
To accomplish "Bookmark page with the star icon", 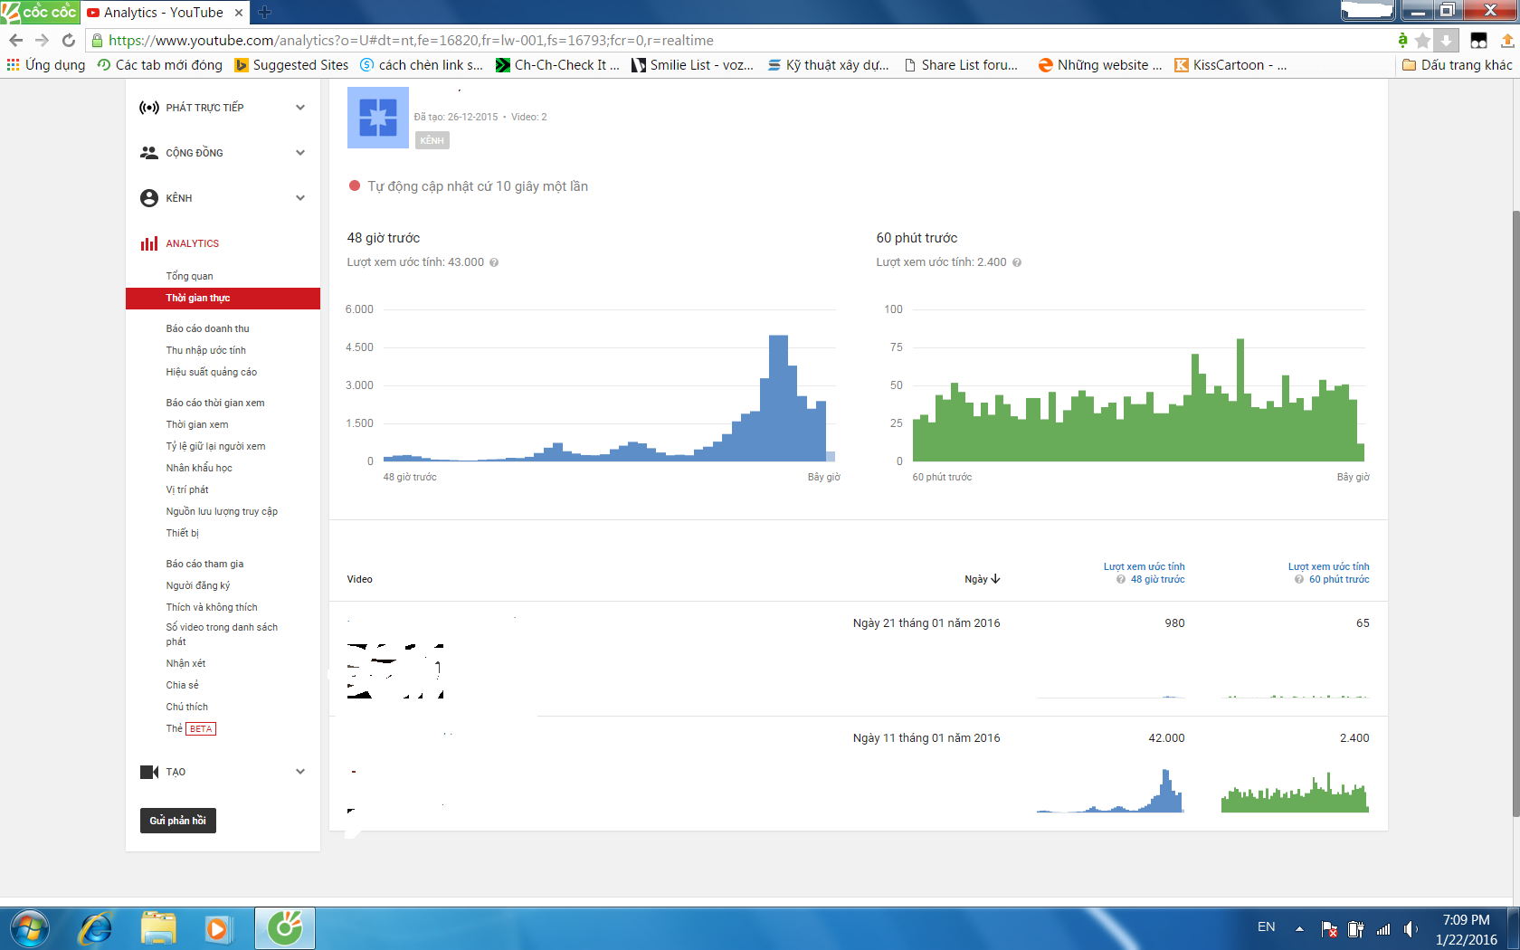I will click(1422, 40).
